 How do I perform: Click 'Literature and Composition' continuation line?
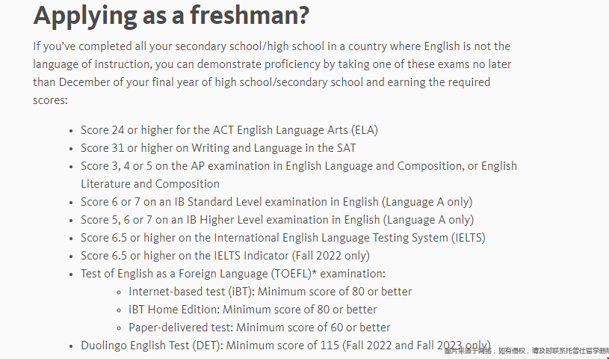coord(150,184)
